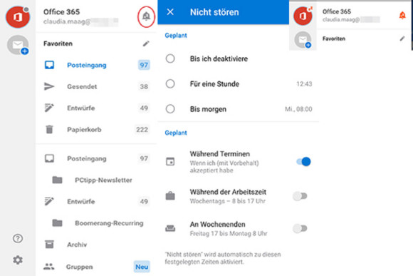The height and width of the screenshot is (276, 413).
Task: Close the Nicht stören panel
Action: (170, 12)
